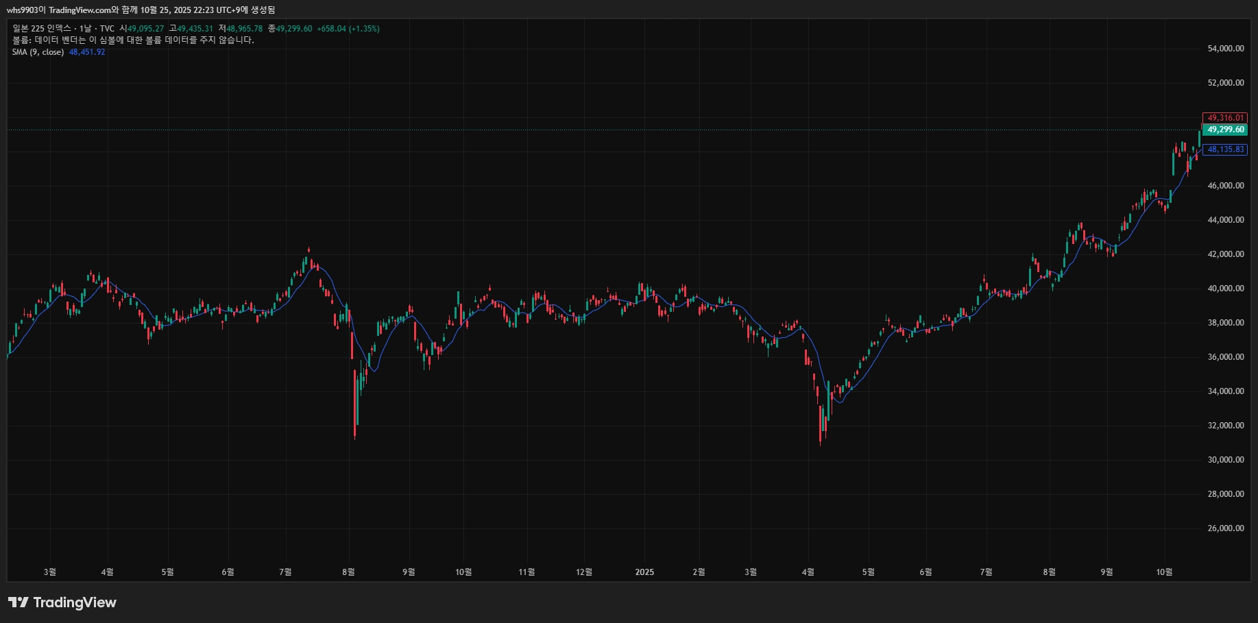This screenshot has height=623, width=1258.
Task: Click the volume data warning message
Action: pos(133,40)
